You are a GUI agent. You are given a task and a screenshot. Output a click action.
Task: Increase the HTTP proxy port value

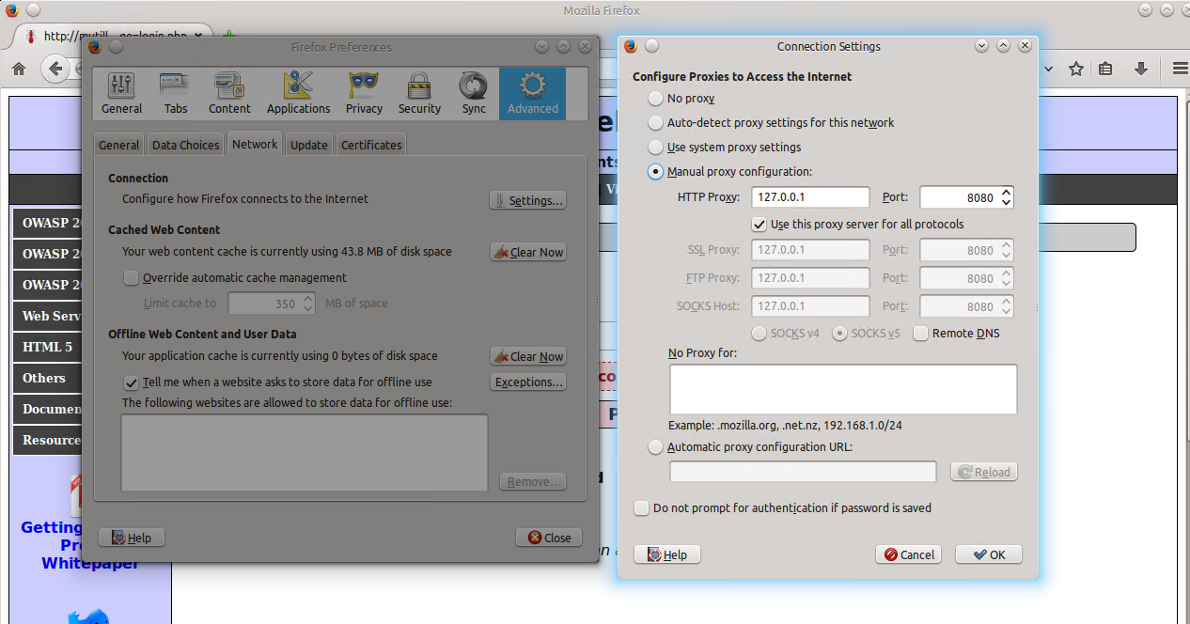pyautogui.click(x=1007, y=193)
